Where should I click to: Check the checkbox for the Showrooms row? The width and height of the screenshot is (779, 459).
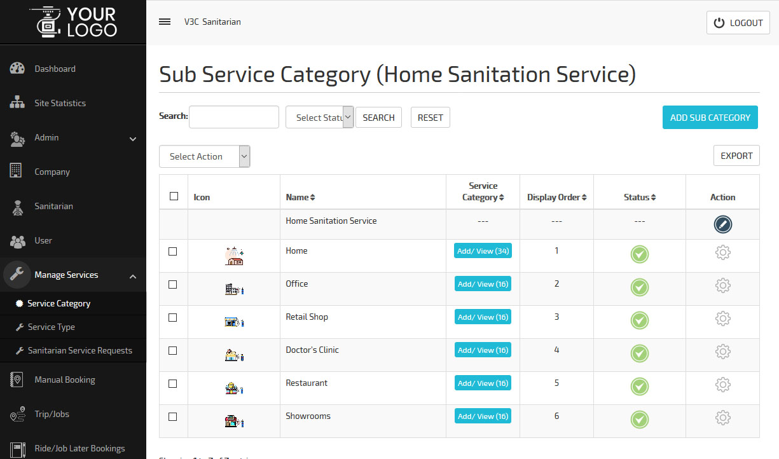pos(172,416)
